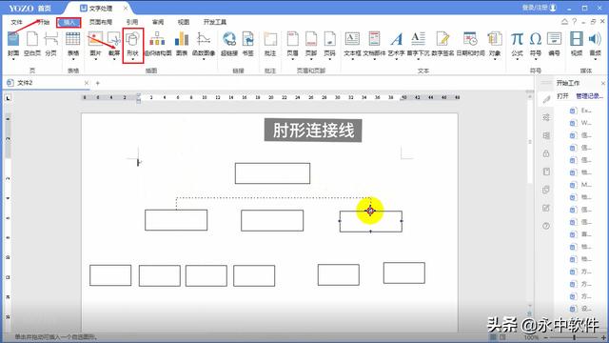609x343 pixels.
Task: Open the recent file starting with Ex
Action: point(581,111)
